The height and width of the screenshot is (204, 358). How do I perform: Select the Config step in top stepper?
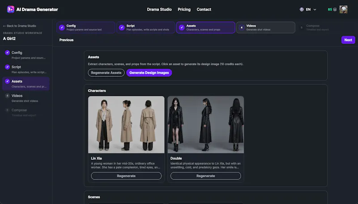click(86, 28)
